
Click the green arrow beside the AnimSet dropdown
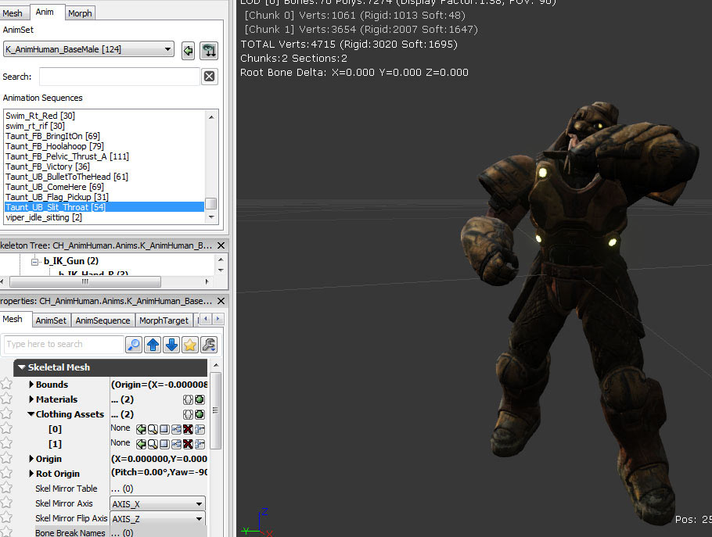point(188,51)
